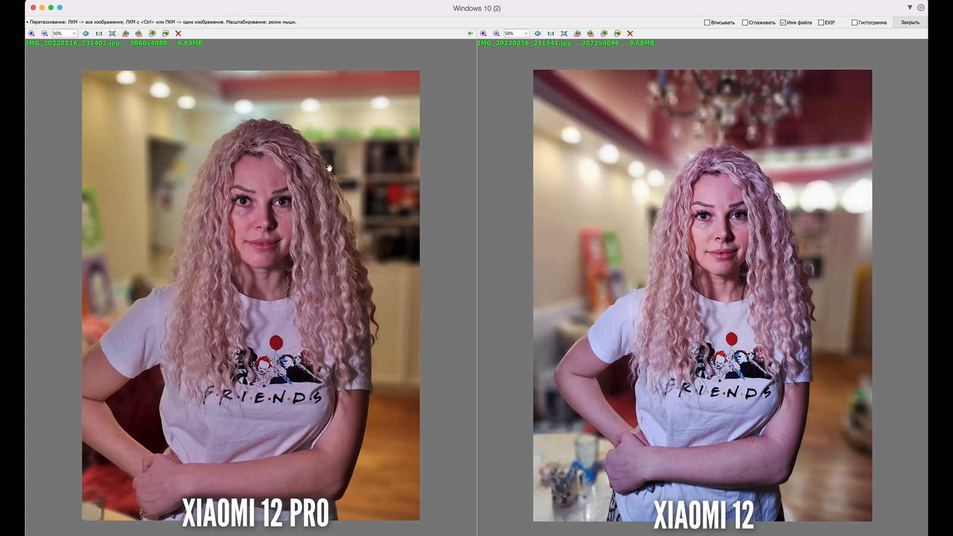Open right pane 50% zoom dropdown

(526, 33)
